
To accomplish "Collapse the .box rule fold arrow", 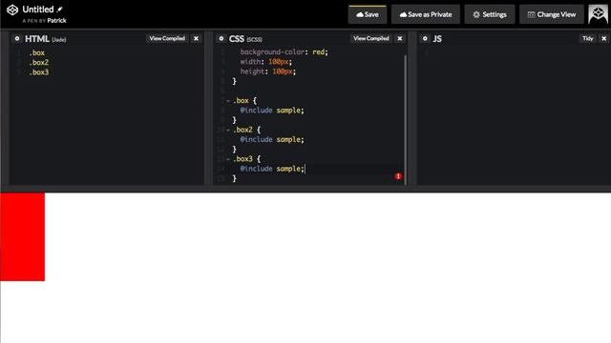I will (228, 101).
